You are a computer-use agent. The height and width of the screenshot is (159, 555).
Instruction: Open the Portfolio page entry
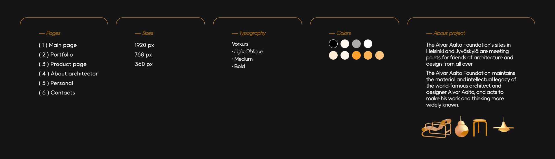(56, 55)
